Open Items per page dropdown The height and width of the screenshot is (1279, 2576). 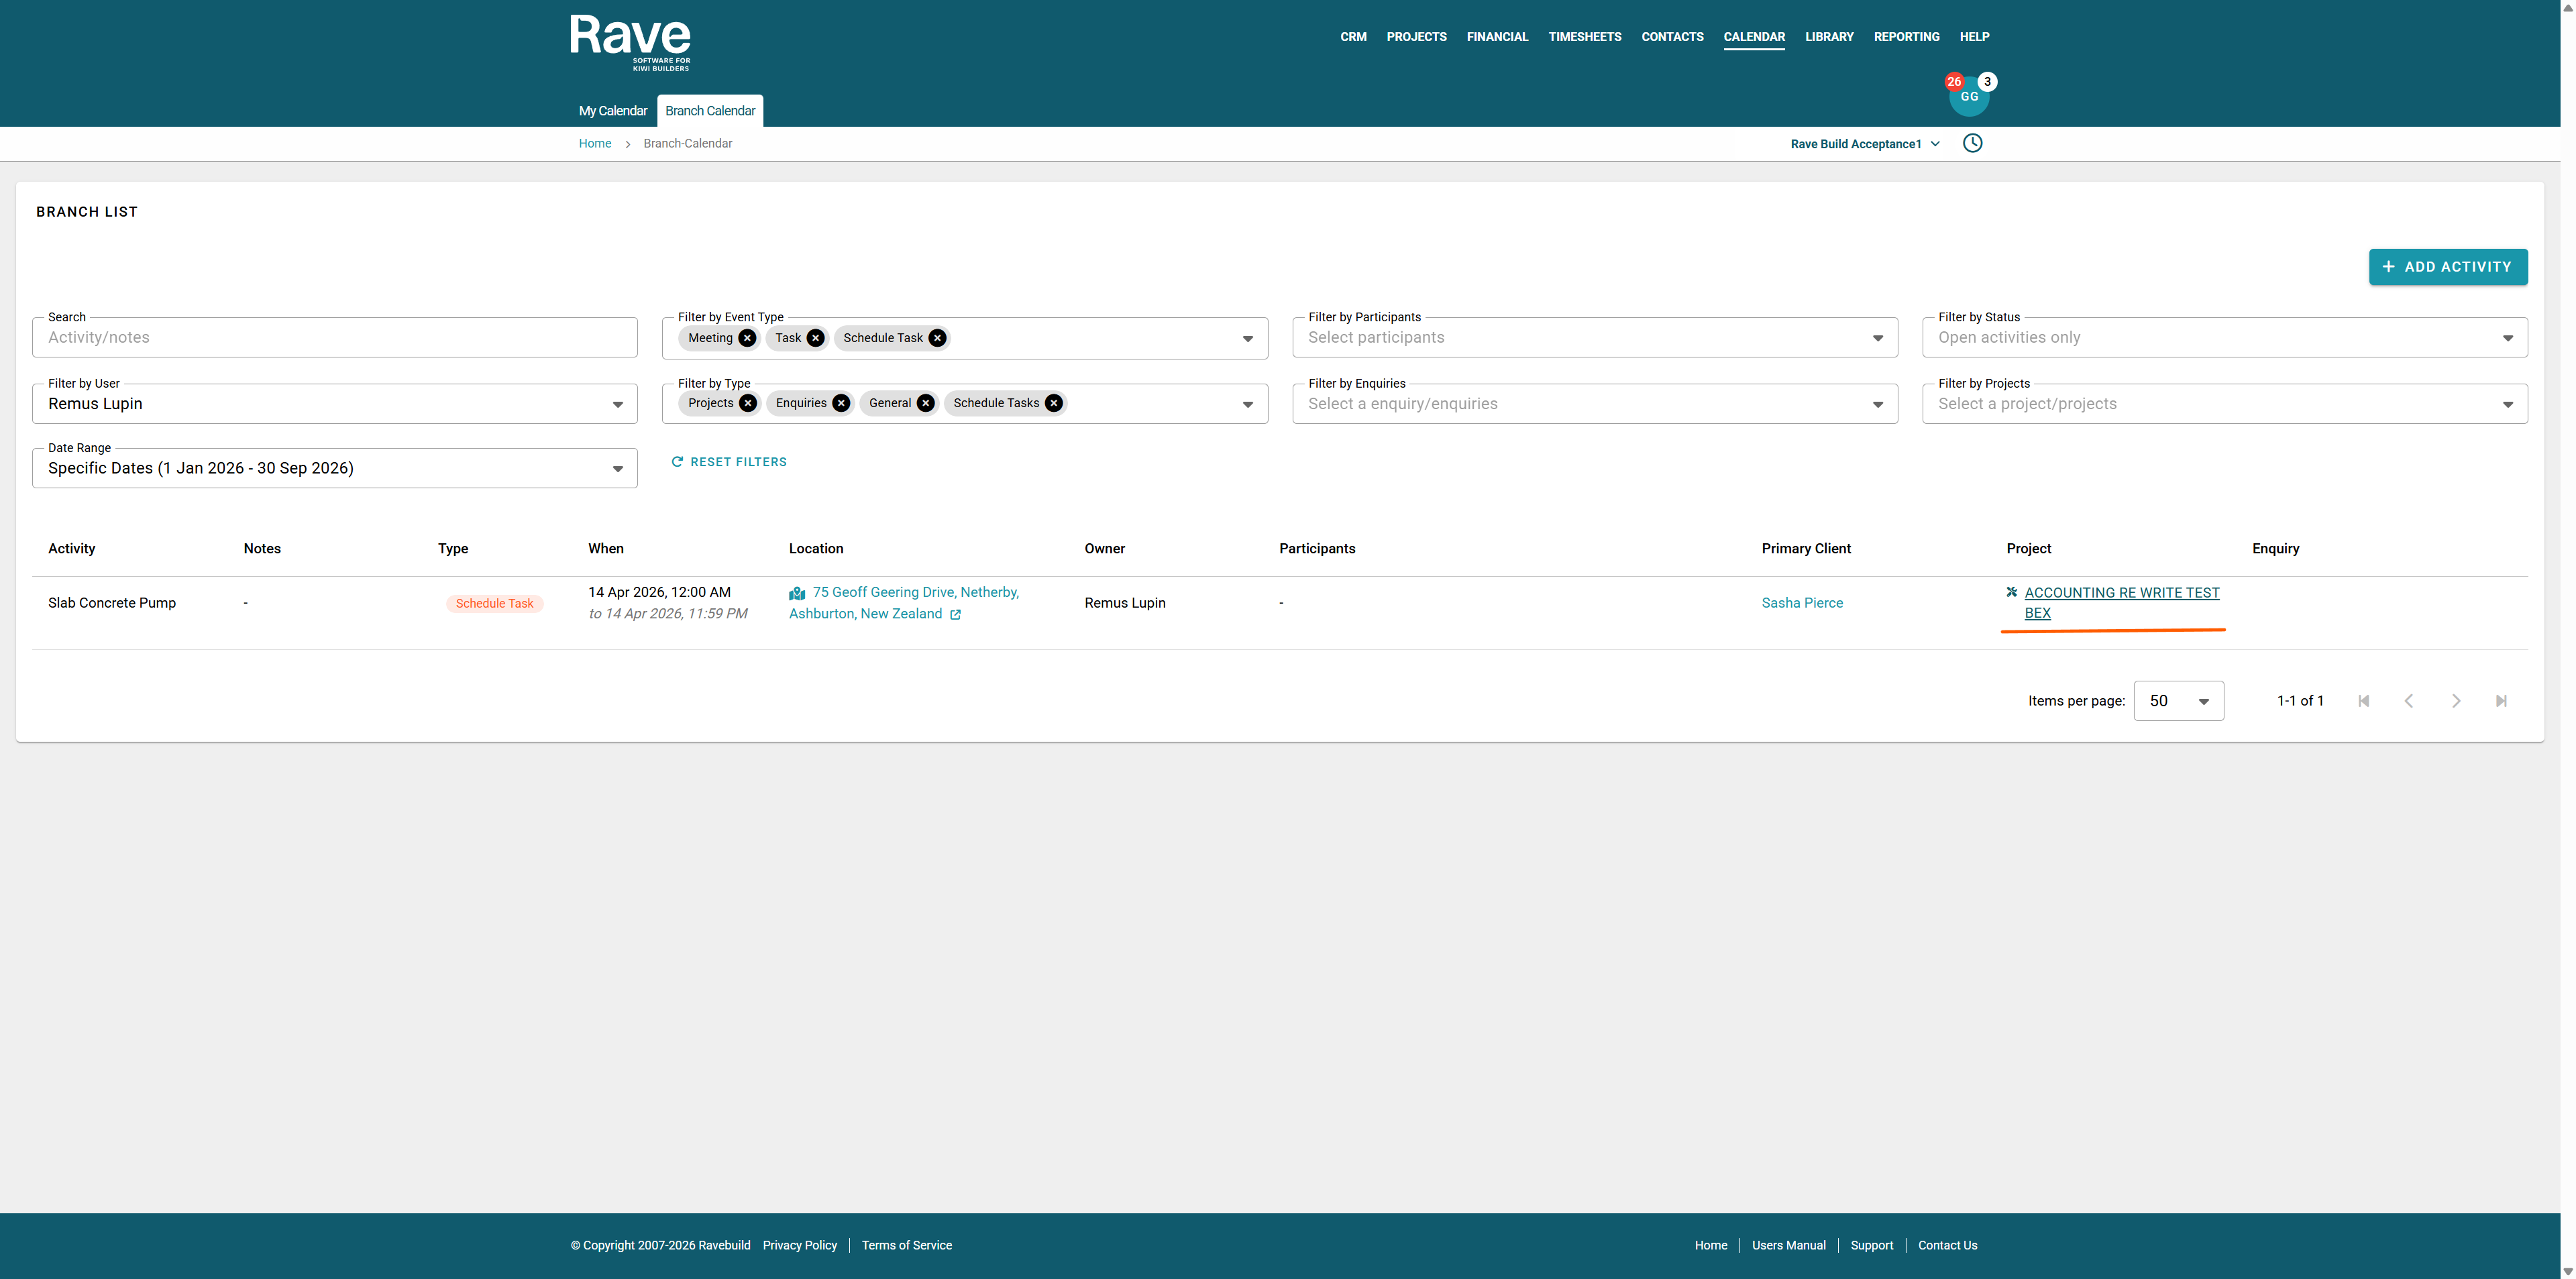(2178, 701)
